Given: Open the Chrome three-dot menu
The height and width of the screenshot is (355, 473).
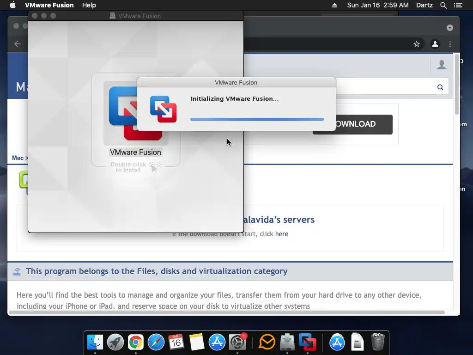Looking at the screenshot, I should click(x=450, y=44).
